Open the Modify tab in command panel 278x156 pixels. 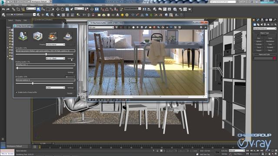pos(258,20)
